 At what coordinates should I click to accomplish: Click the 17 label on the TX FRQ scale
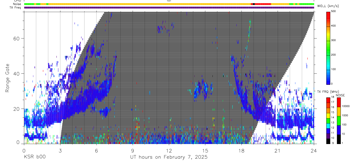(x=332, y=102)
